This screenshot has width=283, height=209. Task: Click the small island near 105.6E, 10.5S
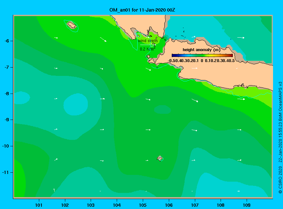[x=160, y=158]
